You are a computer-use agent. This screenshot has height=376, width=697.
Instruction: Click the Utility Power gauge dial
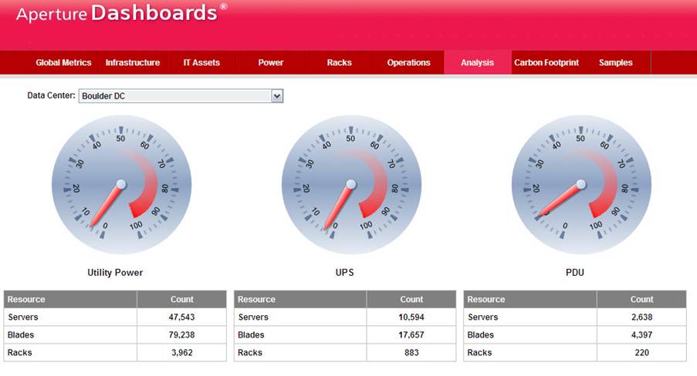(x=121, y=185)
